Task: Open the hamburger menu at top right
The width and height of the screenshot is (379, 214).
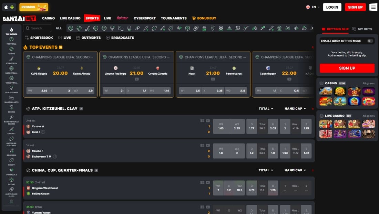Action: (x=373, y=7)
